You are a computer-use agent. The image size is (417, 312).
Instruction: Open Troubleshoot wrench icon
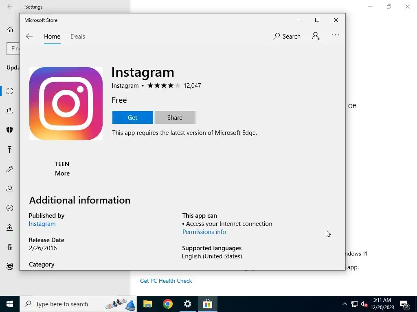(10, 169)
